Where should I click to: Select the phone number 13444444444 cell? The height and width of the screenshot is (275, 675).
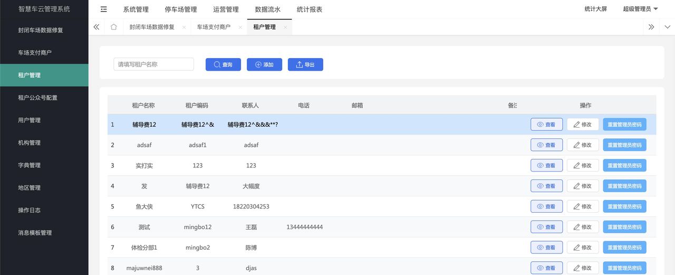point(304,227)
